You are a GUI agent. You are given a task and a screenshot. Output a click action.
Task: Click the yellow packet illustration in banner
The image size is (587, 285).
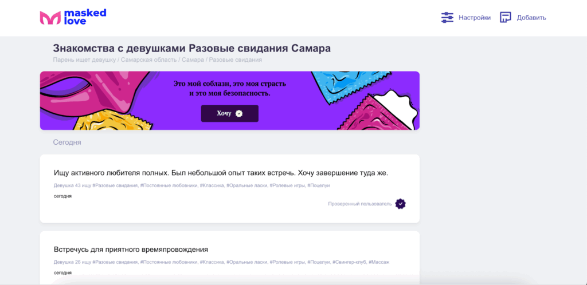click(112, 120)
